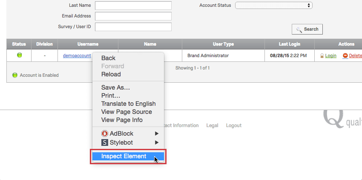Click the Last Login column header

290,44
